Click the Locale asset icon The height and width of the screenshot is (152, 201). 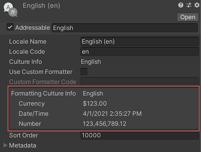tap(11, 9)
